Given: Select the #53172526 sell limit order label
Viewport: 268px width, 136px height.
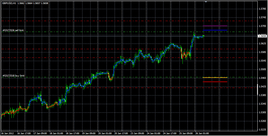Looking at the screenshot, I should (x=13, y=30).
